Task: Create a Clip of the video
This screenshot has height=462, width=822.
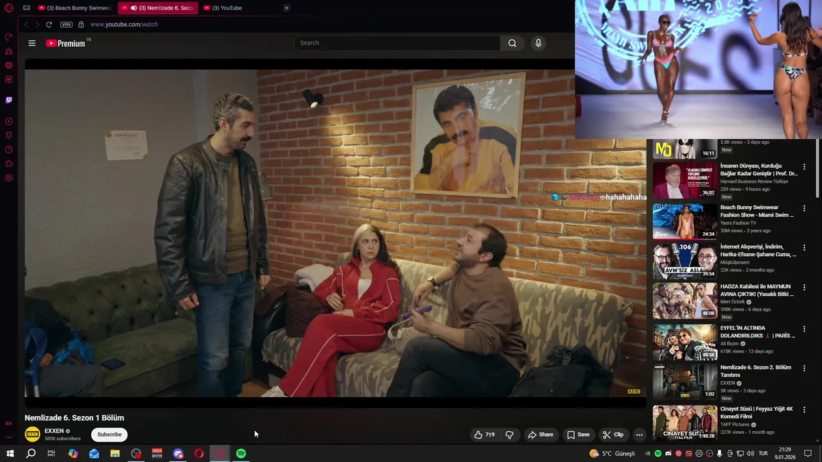Action: point(613,434)
